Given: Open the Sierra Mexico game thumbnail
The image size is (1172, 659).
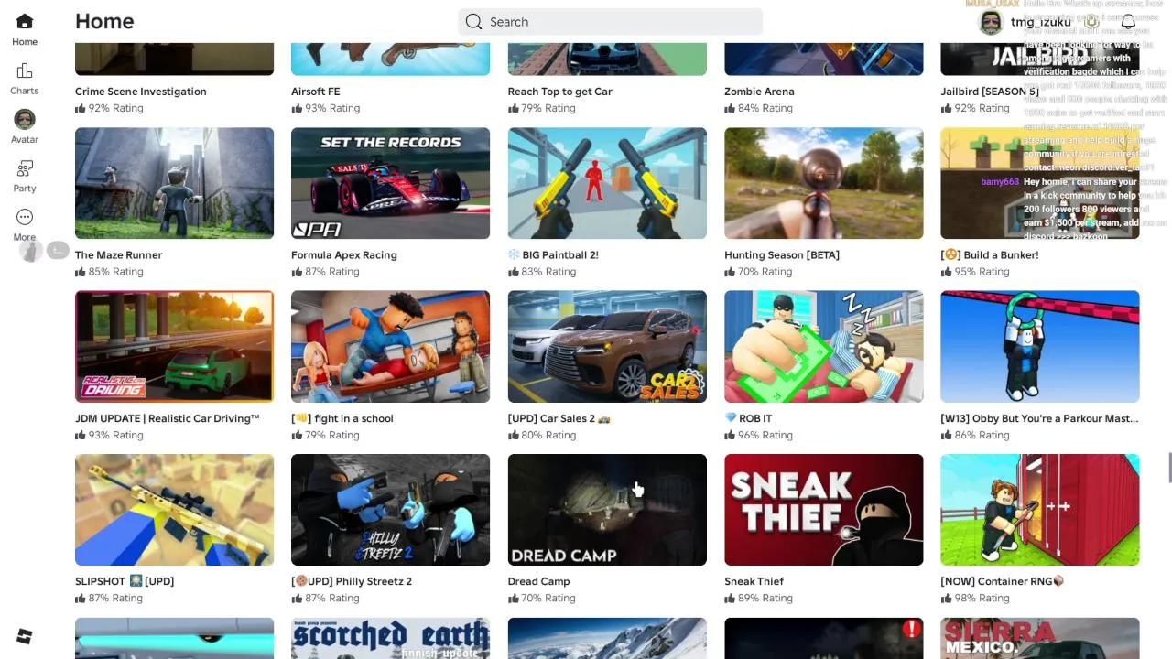Looking at the screenshot, I should [x=1039, y=639].
